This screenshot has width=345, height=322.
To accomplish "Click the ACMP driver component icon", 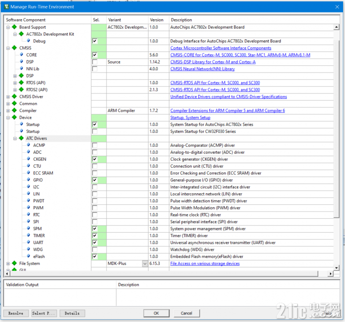I will click(x=28, y=145).
